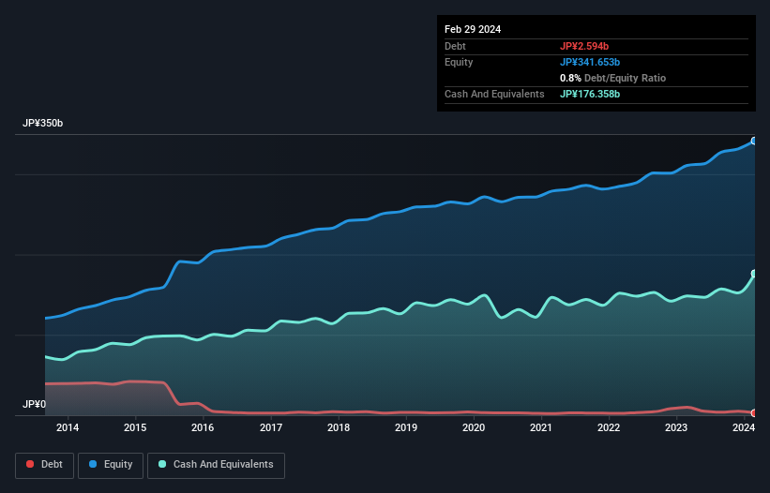Hide the Cash And Equivalents series
The width and height of the screenshot is (770, 493).
pos(216,464)
